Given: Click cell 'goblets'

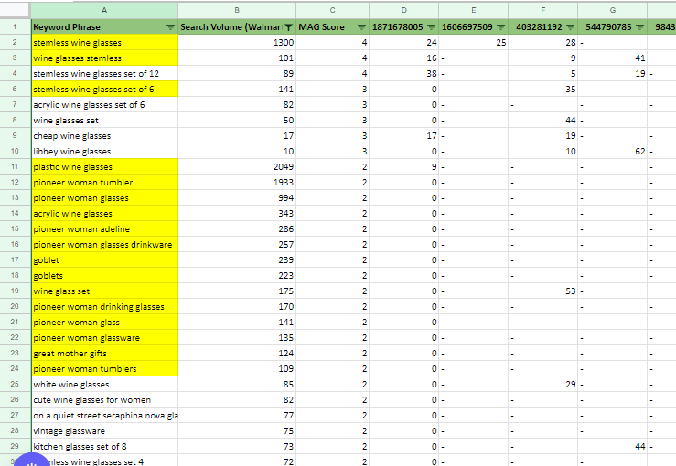Looking at the screenshot, I should 104,275.
